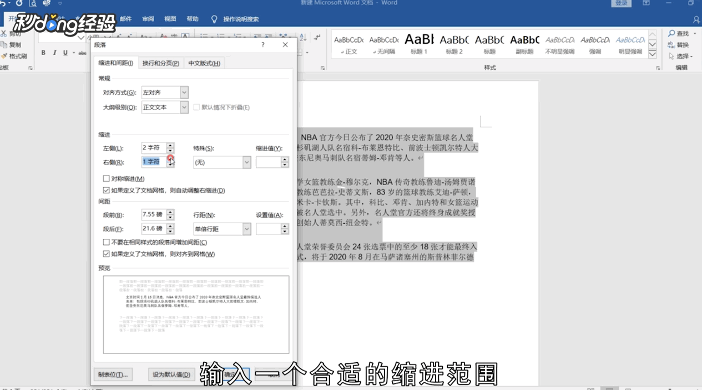Open the Clipboard group launcher icon
The width and height of the screenshot is (702, 390).
click(30, 68)
